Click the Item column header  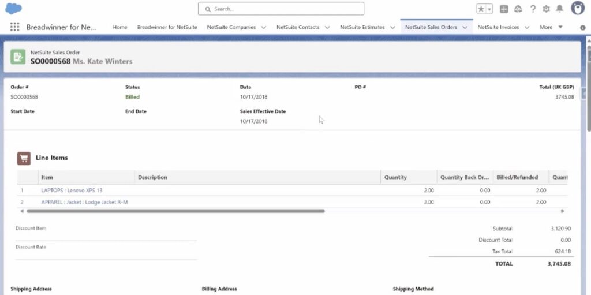point(87,177)
